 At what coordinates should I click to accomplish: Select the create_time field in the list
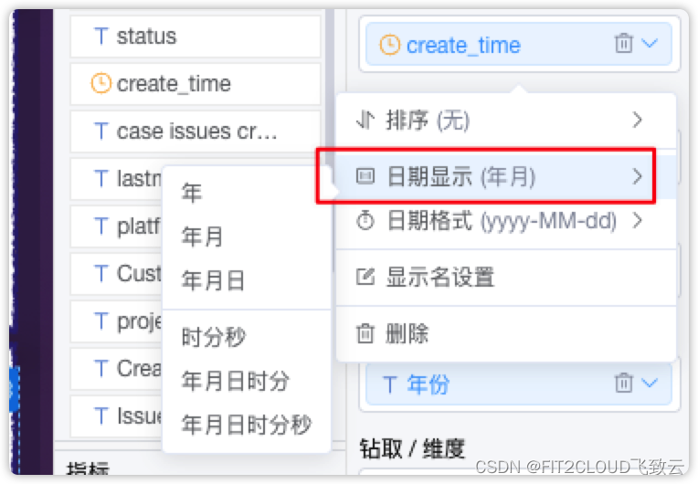(196, 84)
